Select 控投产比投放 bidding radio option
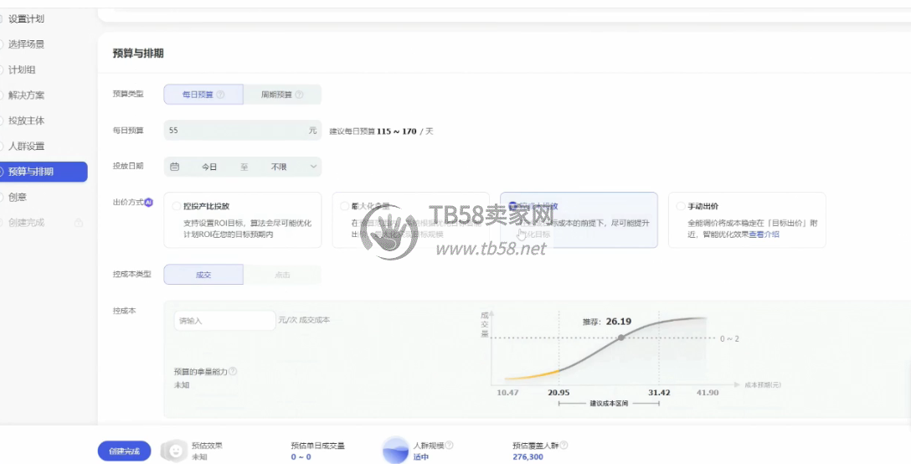This screenshot has height=464, width=911. [x=176, y=206]
